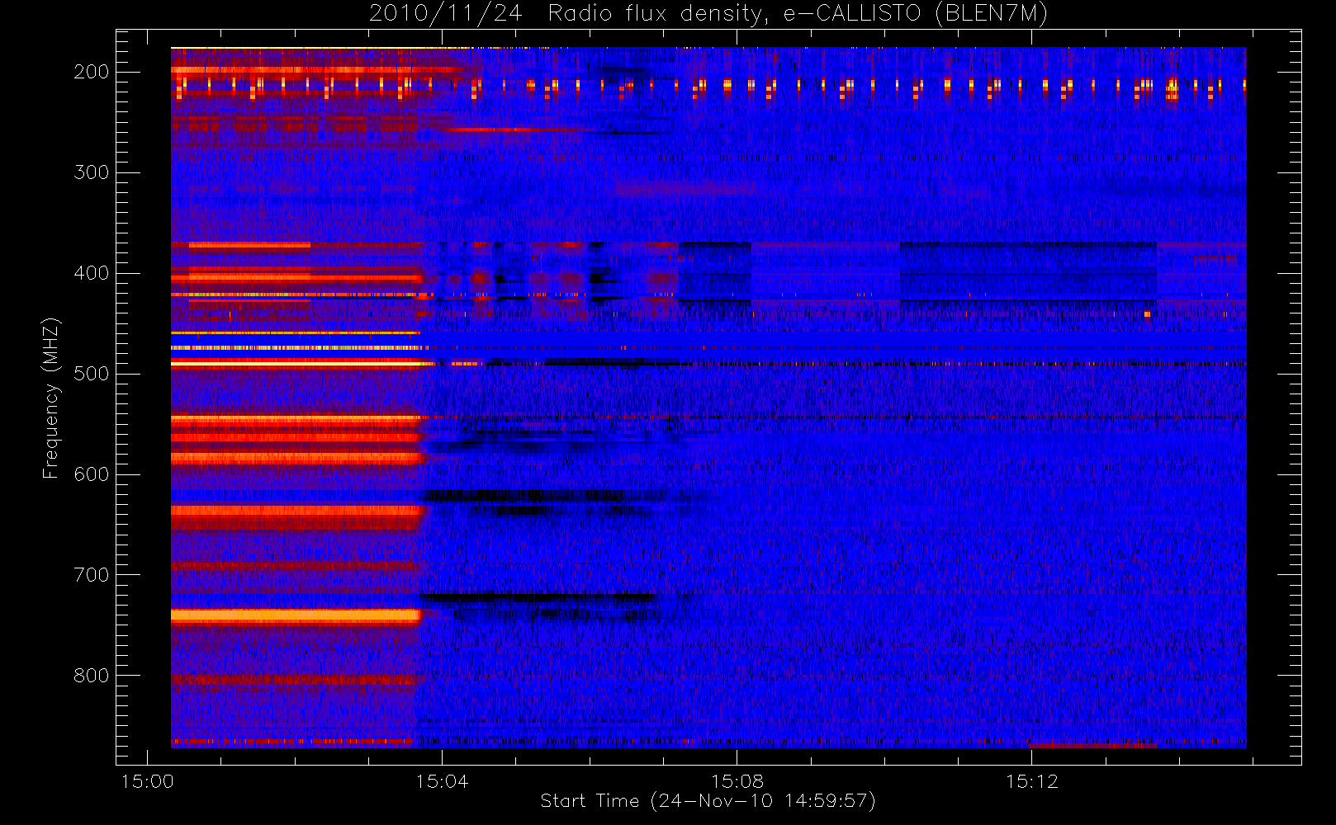Click the bright orange band near 740 MHz

click(296, 615)
